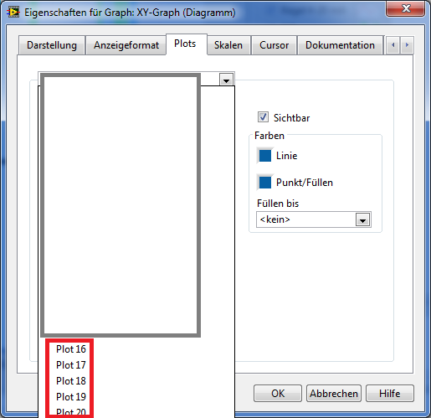Open the Skalen tab
Screen dimensions: 431x418
click(x=228, y=45)
